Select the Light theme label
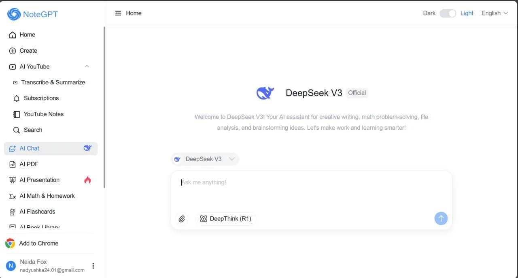The image size is (518, 278). (467, 13)
